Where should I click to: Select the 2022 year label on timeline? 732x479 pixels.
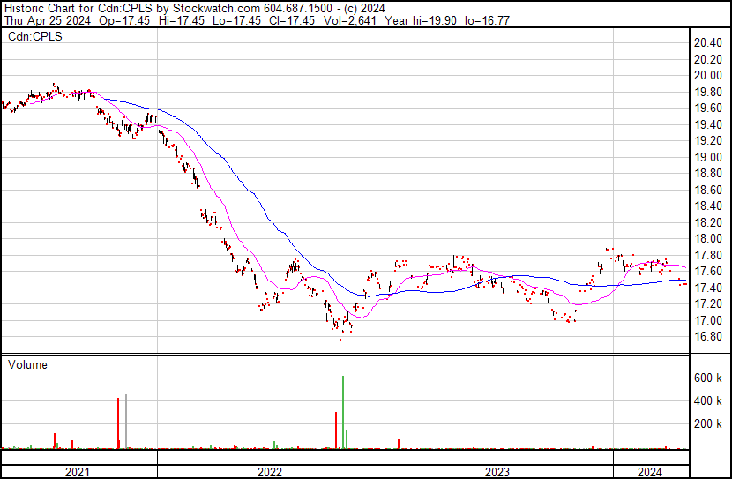[x=270, y=472]
